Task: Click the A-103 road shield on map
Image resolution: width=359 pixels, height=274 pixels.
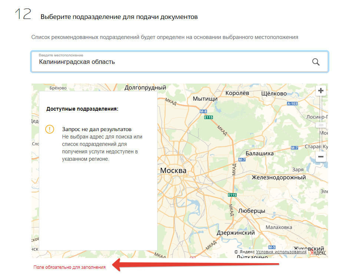Action: click(x=292, y=104)
